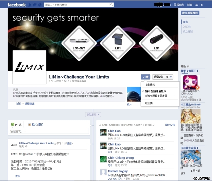
Task: Go to 首頁 home link
Action: (x=190, y=5)
